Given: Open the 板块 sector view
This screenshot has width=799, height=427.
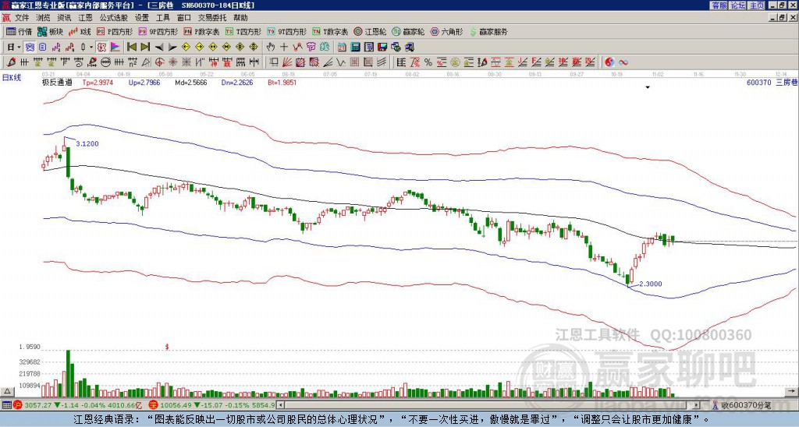Looking at the screenshot, I should tap(50, 31).
